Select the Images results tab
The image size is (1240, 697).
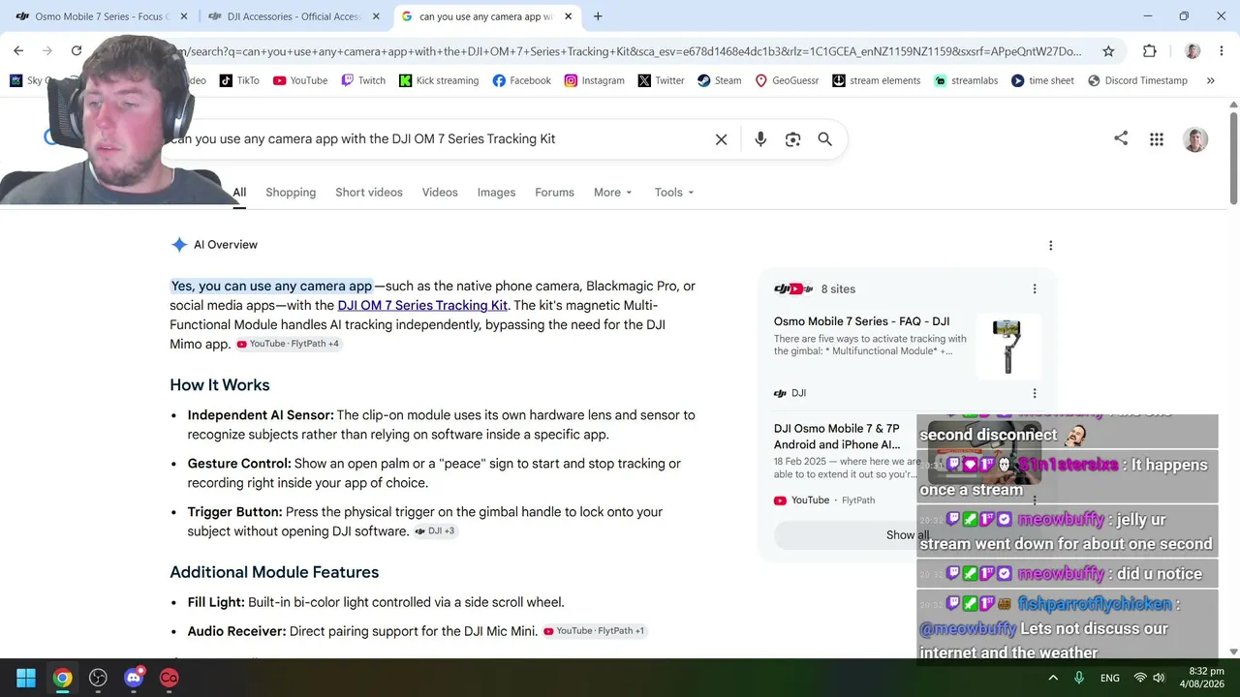point(496,193)
